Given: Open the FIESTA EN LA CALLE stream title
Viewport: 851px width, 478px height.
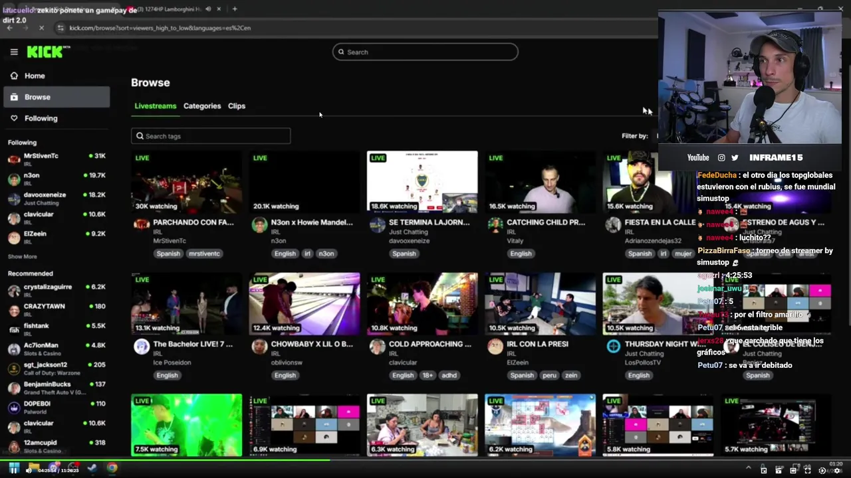Looking at the screenshot, I should tap(660, 222).
